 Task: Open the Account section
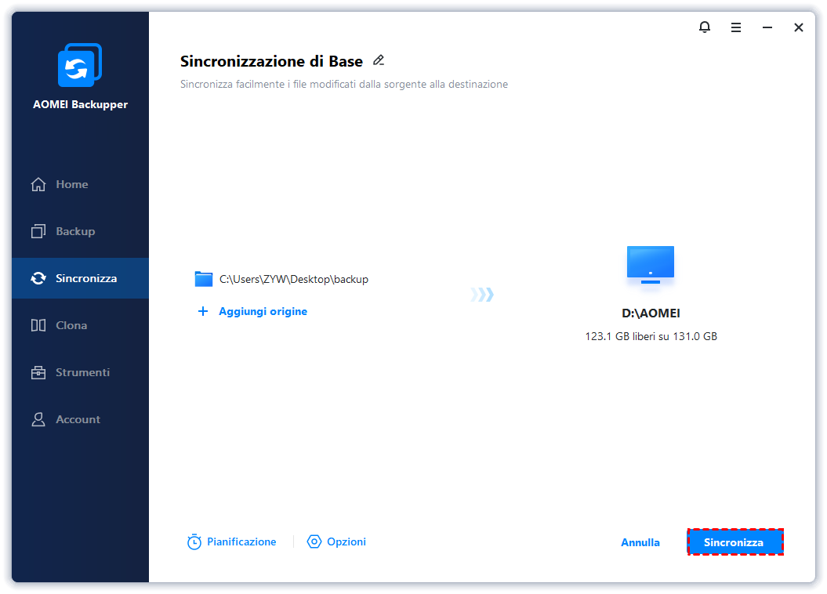coord(80,419)
